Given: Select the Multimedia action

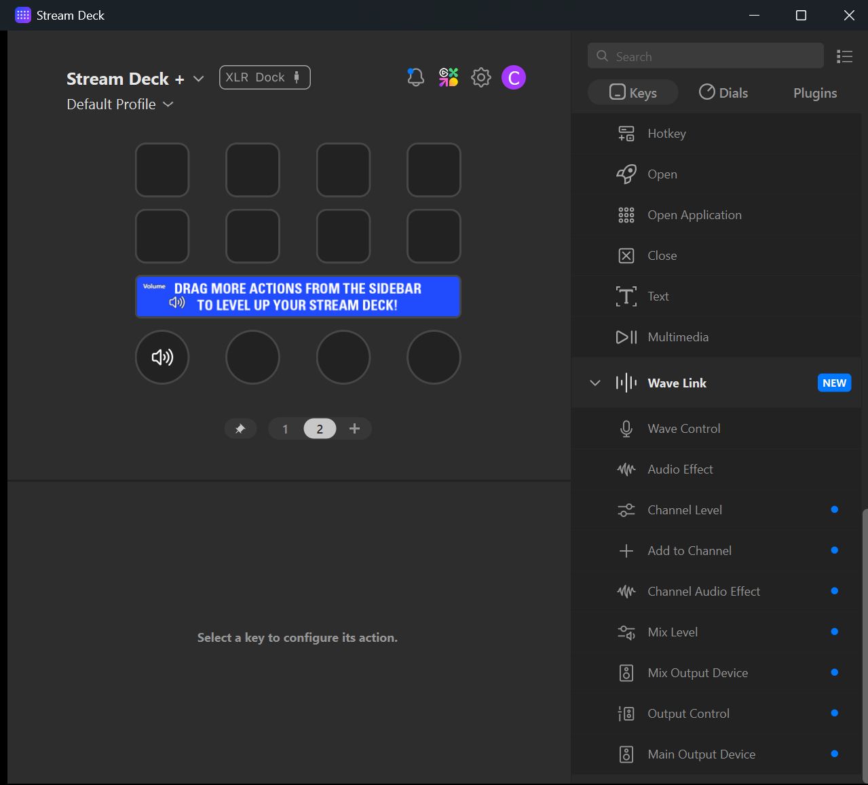Looking at the screenshot, I should [678, 337].
